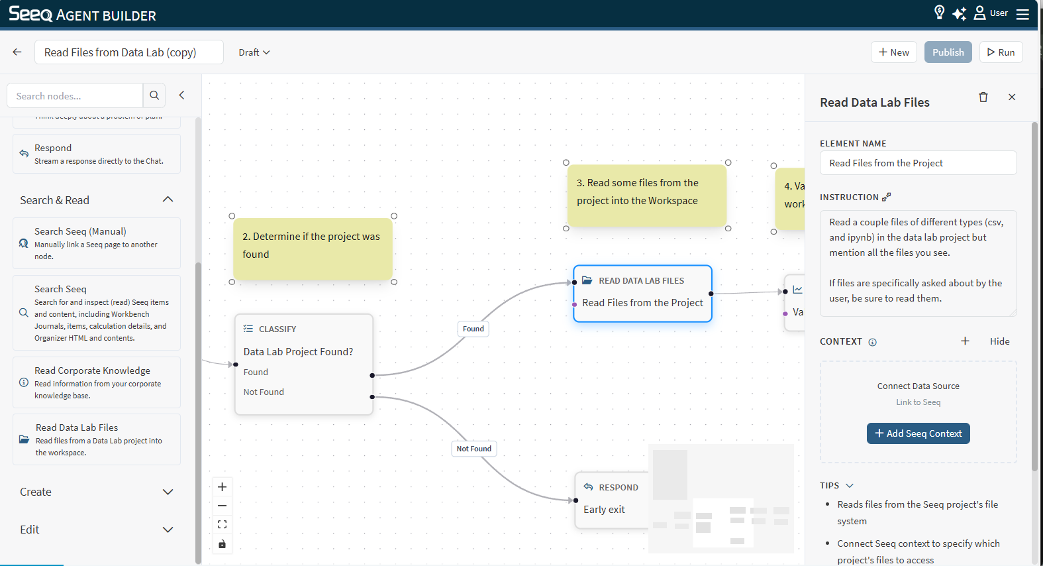Open the Draft status dropdown
Image resolution: width=1043 pixels, height=566 pixels.
254,52
